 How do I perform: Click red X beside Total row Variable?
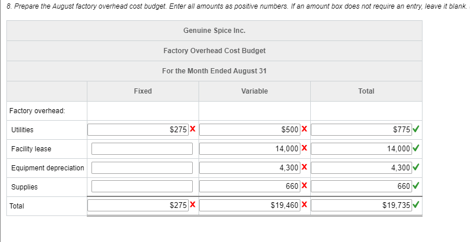[304, 204]
